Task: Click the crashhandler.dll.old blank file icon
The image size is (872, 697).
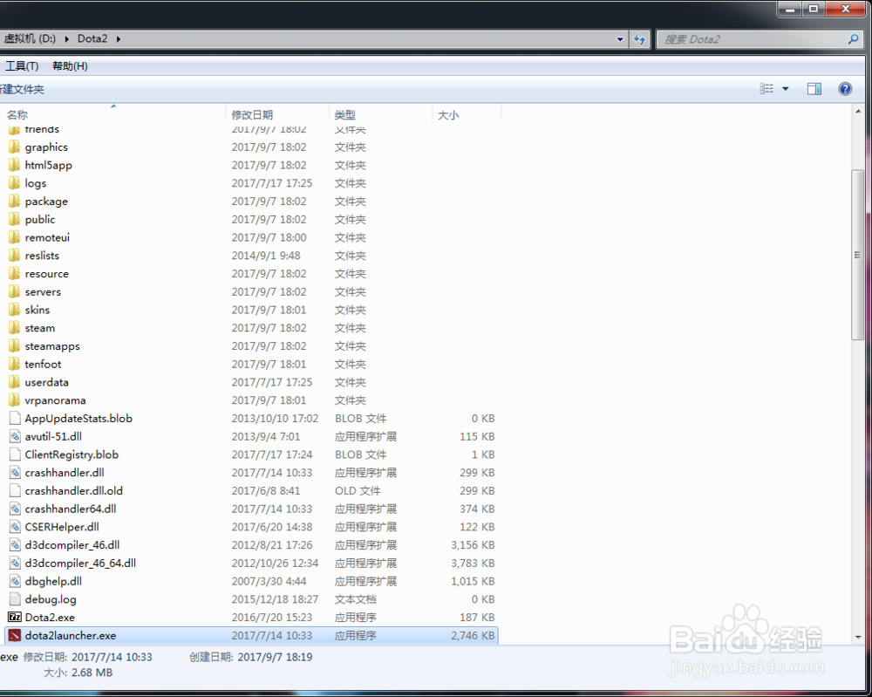Action: [x=15, y=490]
